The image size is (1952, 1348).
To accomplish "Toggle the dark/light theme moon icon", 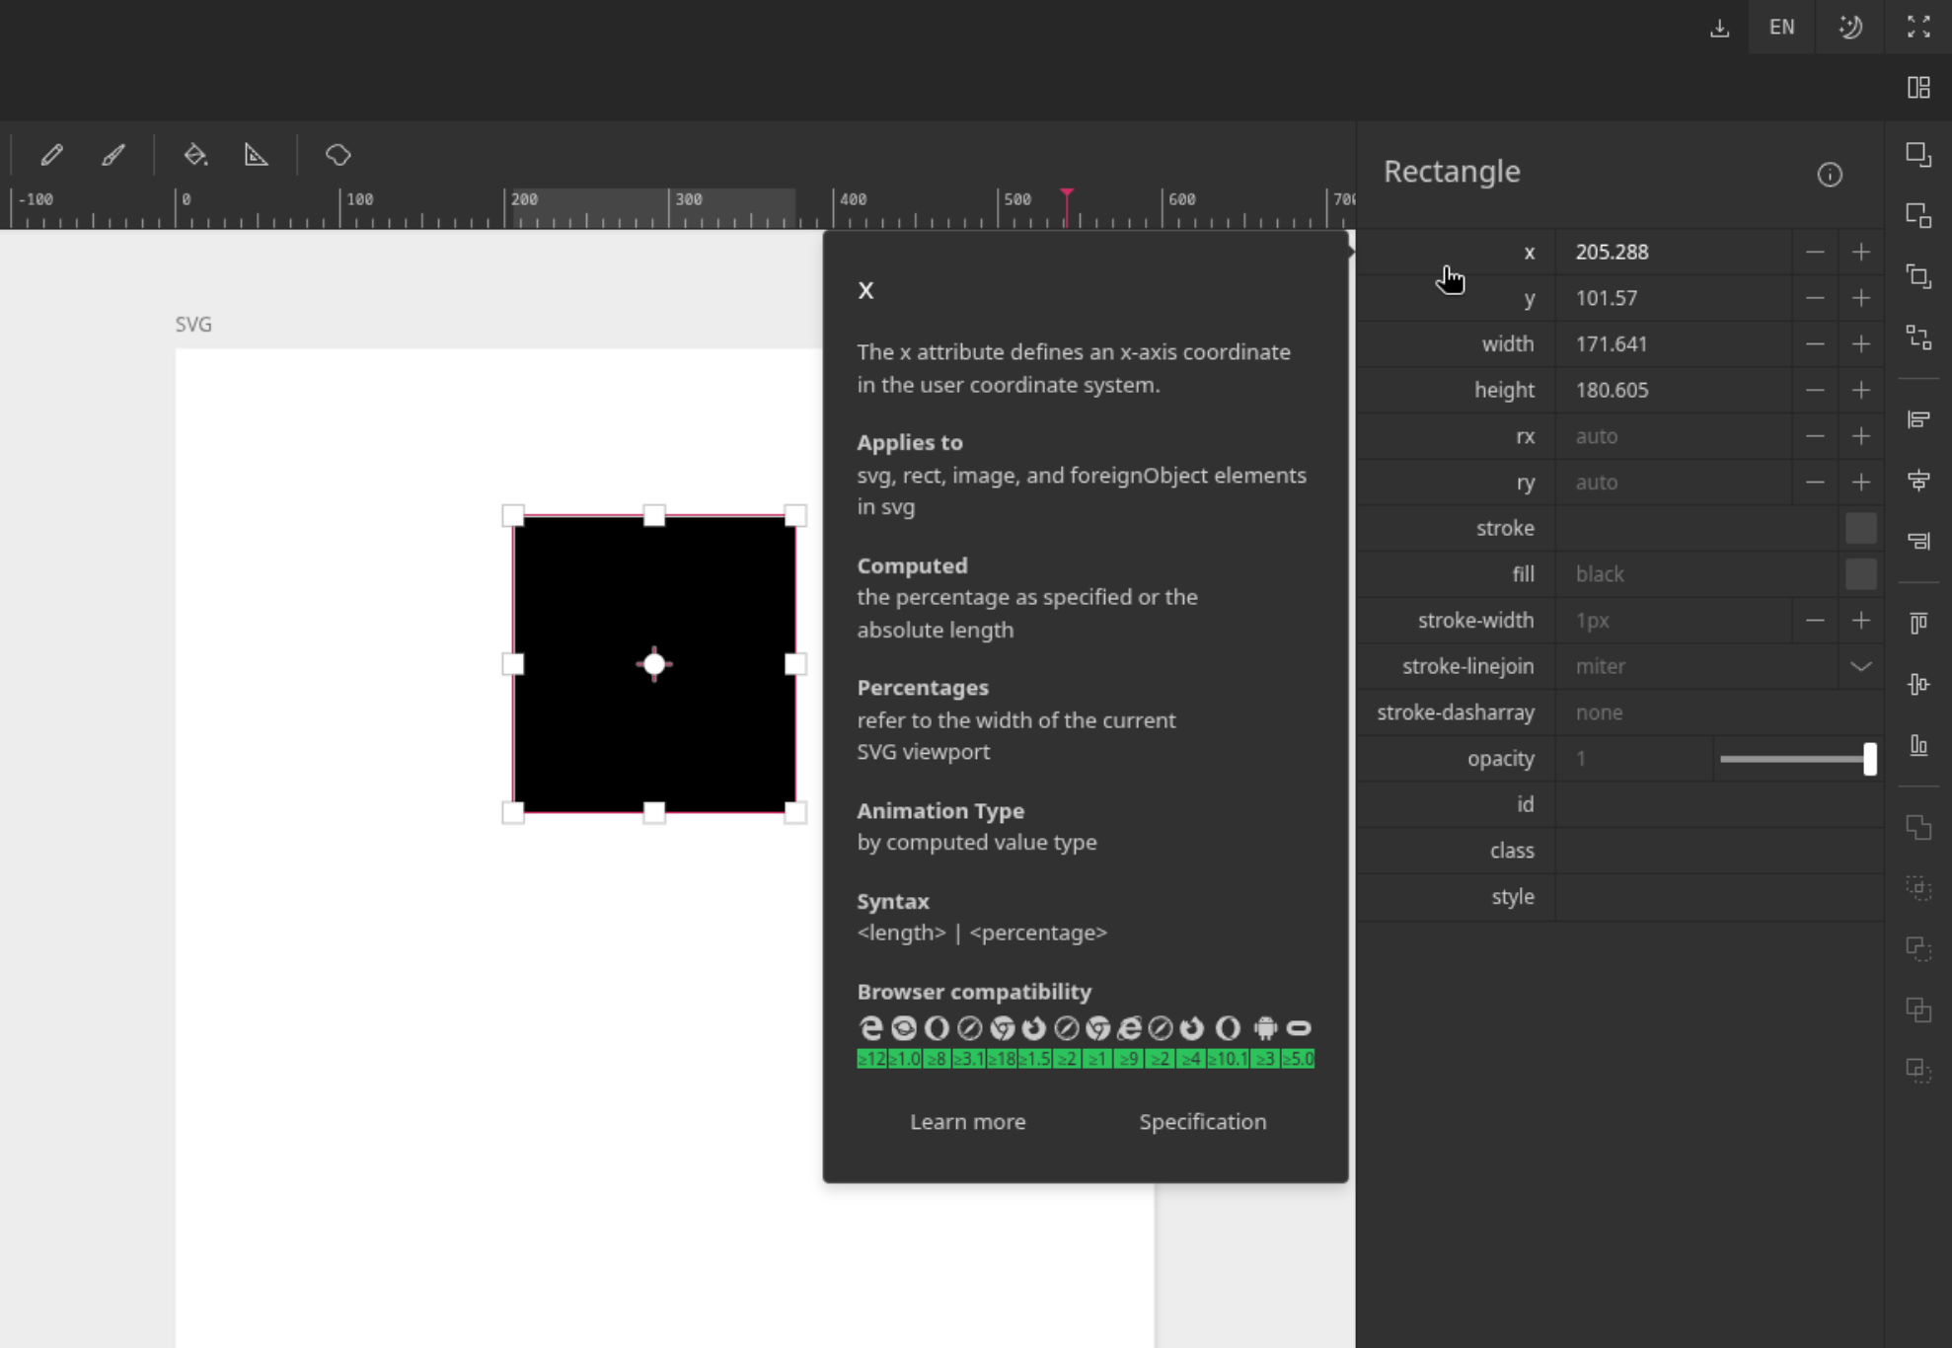I will [1850, 27].
